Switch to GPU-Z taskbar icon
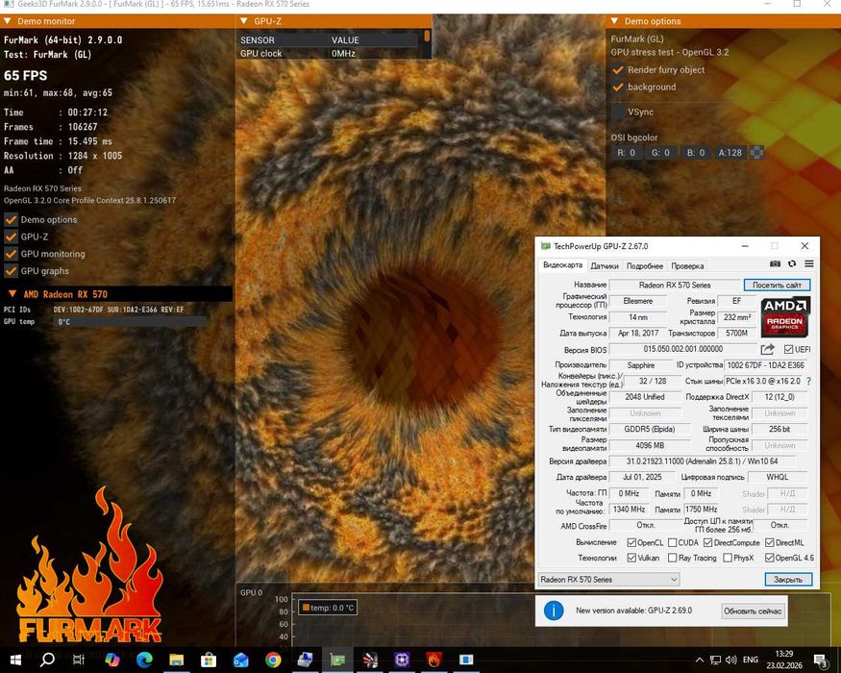The width and height of the screenshot is (841, 673). (x=337, y=659)
